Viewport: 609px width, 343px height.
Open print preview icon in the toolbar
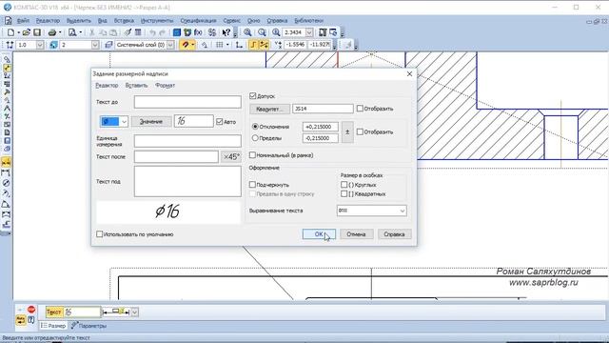coord(72,32)
